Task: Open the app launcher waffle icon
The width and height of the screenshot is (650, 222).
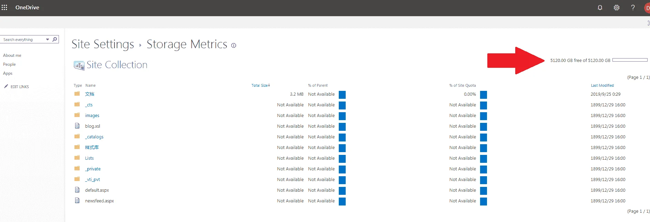Action: tap(4, 8)
